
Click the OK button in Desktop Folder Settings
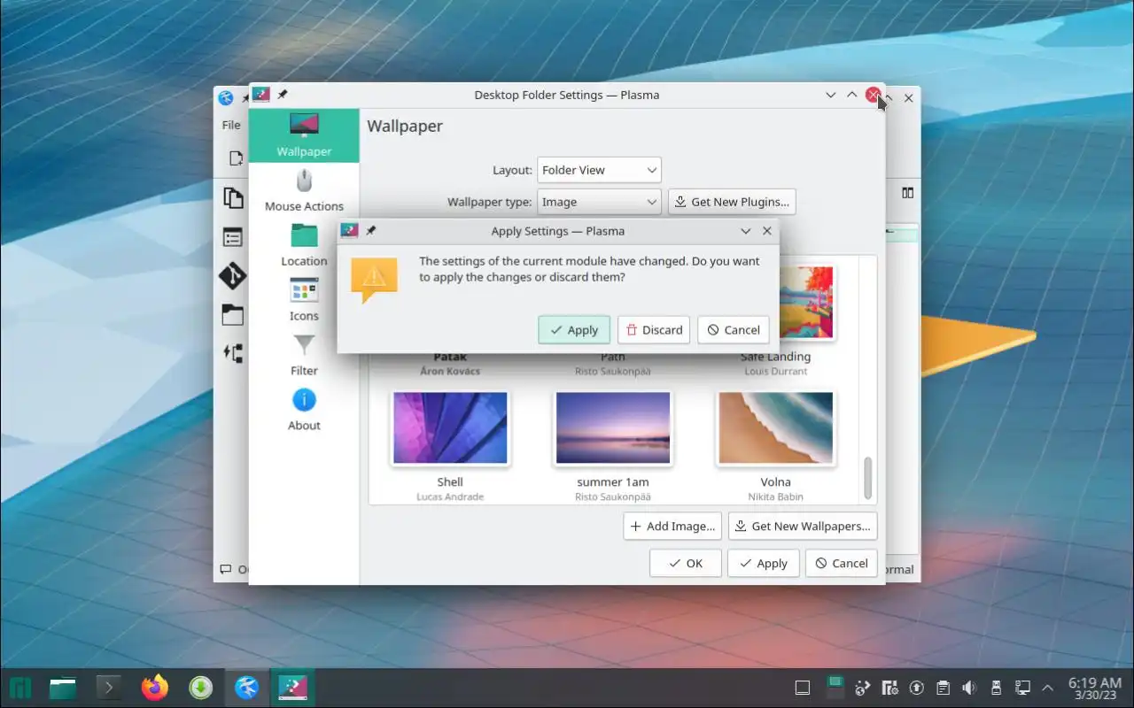[x=686, y=564]
